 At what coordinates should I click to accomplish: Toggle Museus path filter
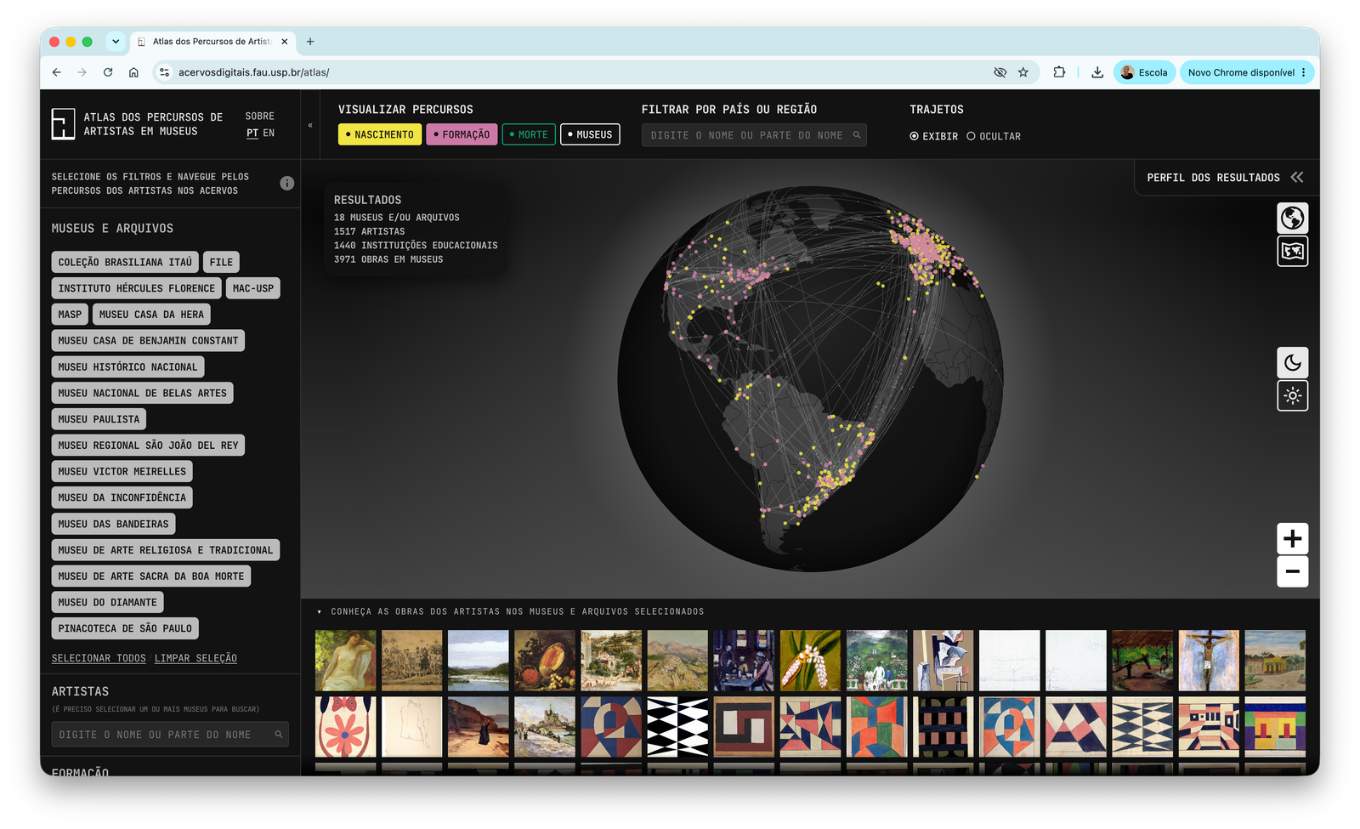click(590, 134)
